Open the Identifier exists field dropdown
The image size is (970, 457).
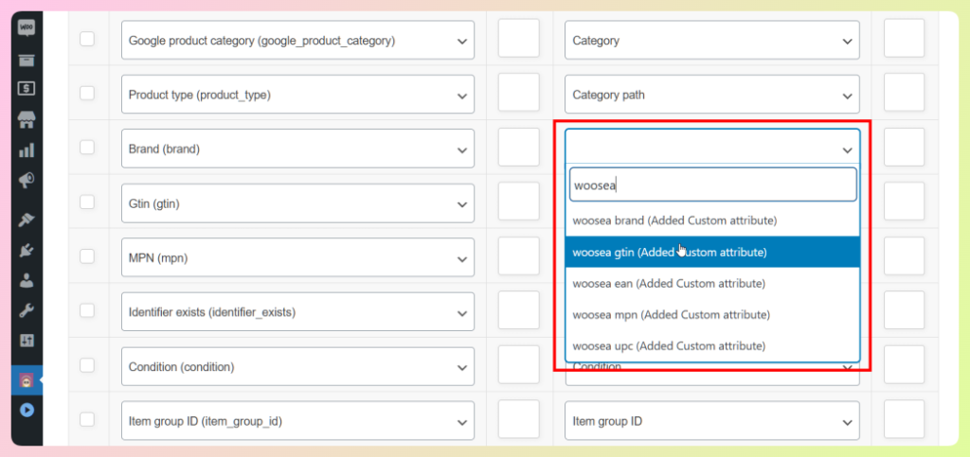(x=297, y=312)
